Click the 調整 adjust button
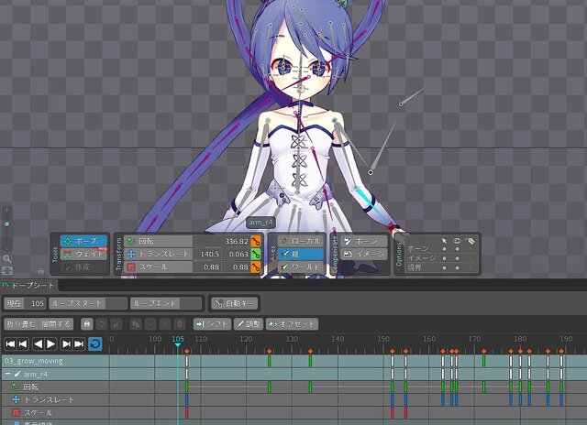Image resolution: width=587 pixels, height=425 pixels. 249,324
